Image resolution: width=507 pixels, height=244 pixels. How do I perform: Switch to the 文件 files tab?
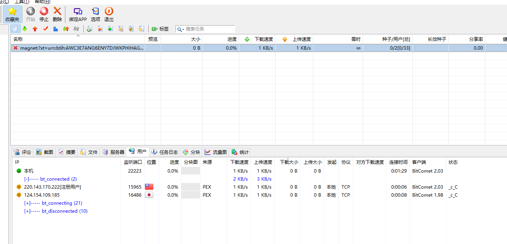(89, 152)
